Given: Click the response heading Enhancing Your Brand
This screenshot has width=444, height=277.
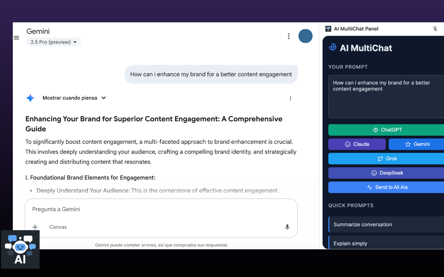Looking at the screenshot, I should 154,124.
